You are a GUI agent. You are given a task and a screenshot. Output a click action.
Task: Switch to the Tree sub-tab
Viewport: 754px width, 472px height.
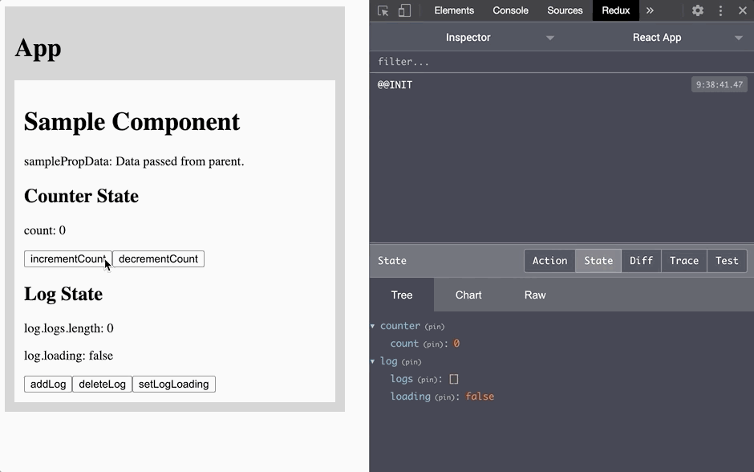[402, 295]
